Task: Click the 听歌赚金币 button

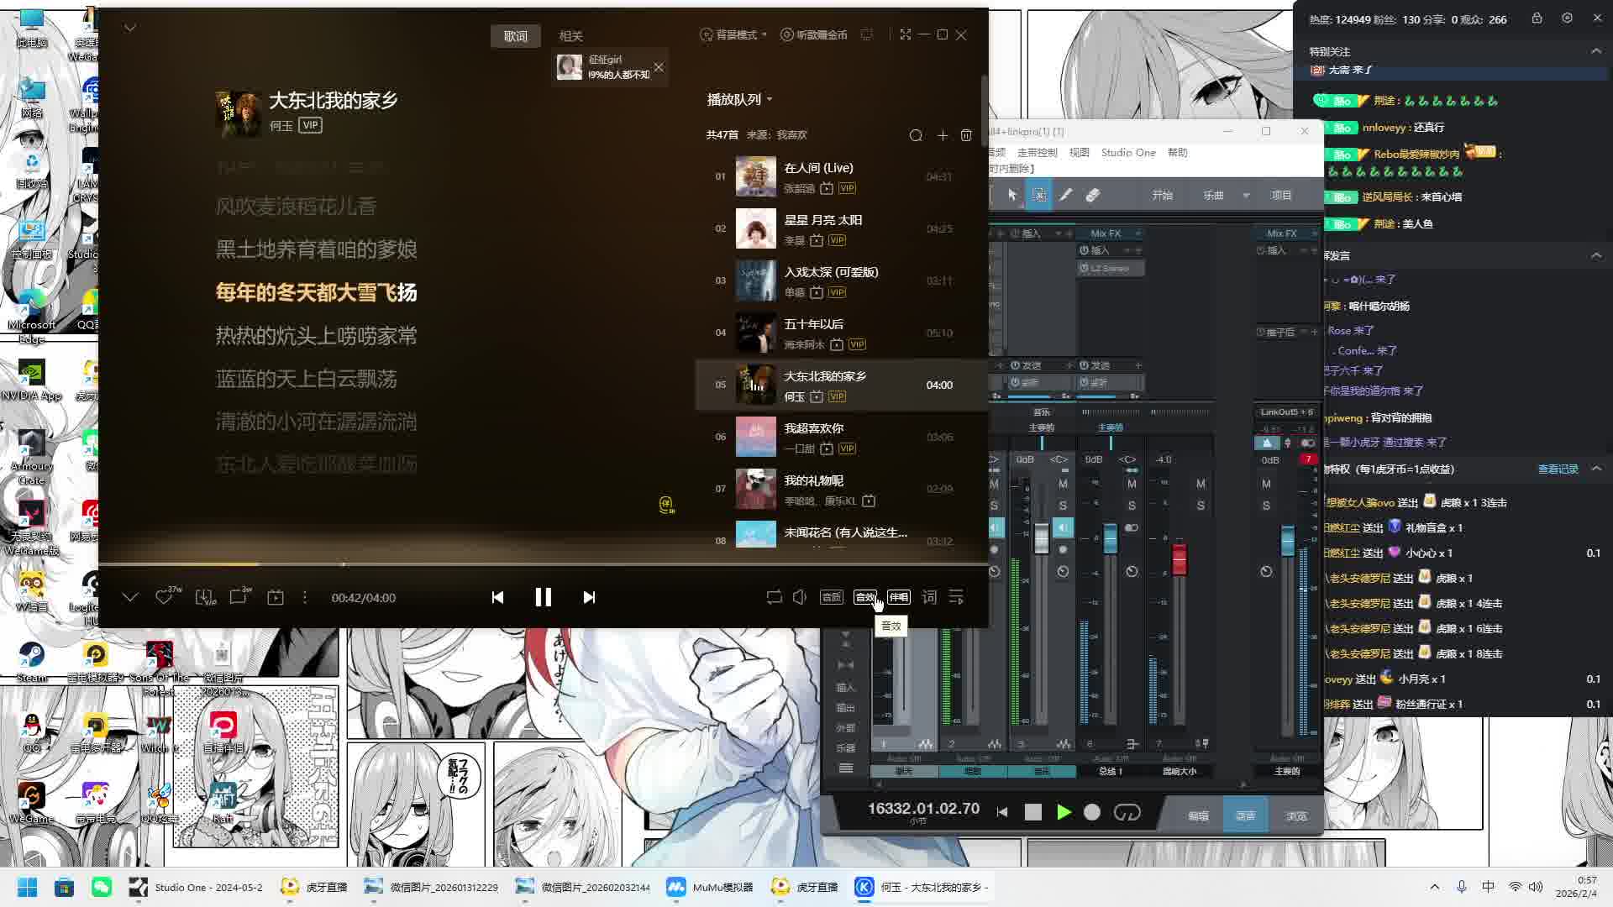Action: coord(813,34)
